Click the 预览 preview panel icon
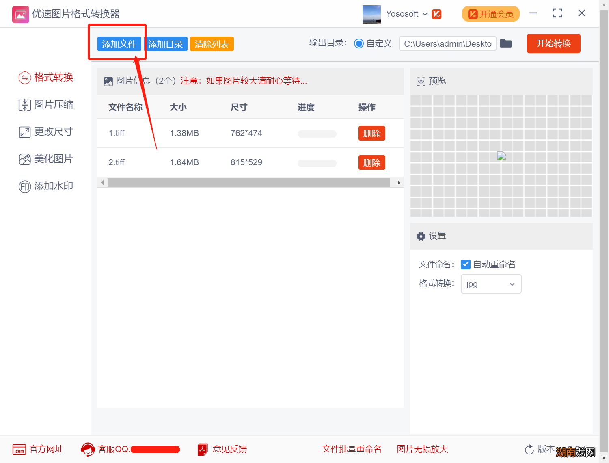Screen dimensions: 609x463 421,81
